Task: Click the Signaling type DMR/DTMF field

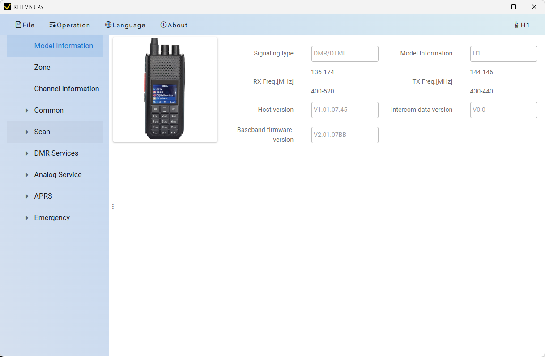Action: [345, 54]
